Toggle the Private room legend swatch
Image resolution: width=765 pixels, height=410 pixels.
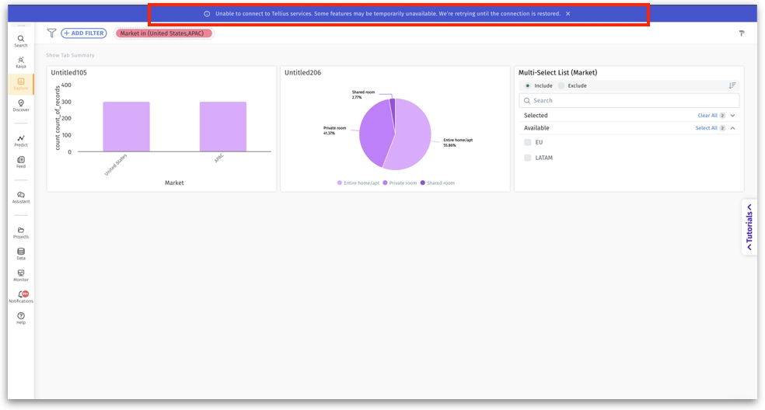coord(385,183)
